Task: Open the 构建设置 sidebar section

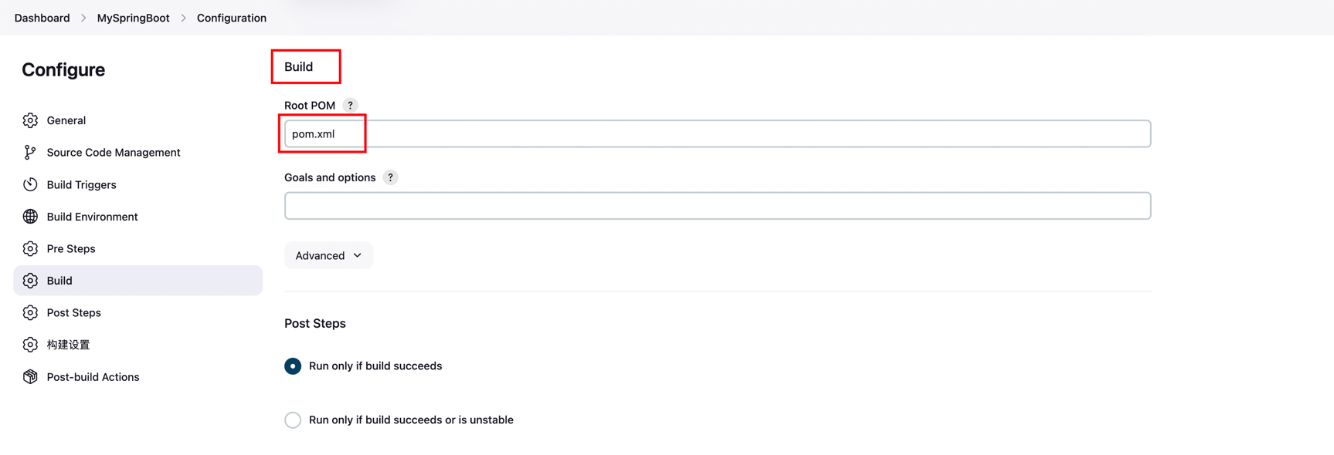Action: [x=68, y=345]
